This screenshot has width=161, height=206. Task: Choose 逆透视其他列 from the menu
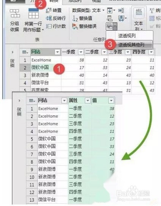coord(131,45)
